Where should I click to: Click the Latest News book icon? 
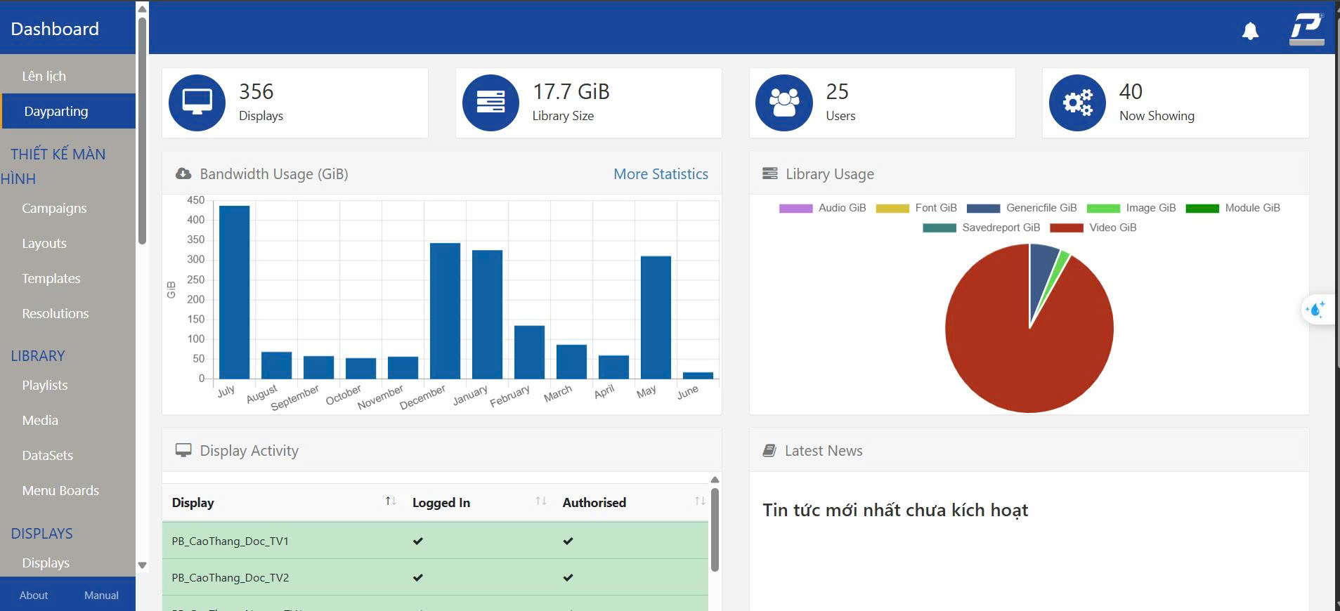tap(769, 450)
